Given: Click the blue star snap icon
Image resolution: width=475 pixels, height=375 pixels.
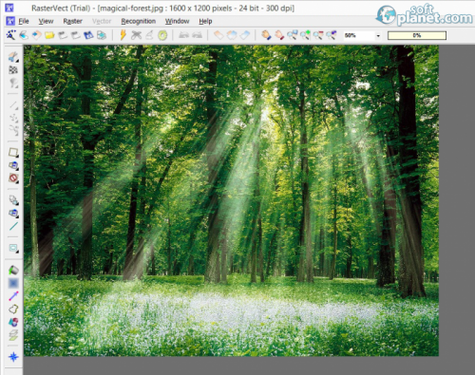Looking at the screenshot, I should 13,357.
